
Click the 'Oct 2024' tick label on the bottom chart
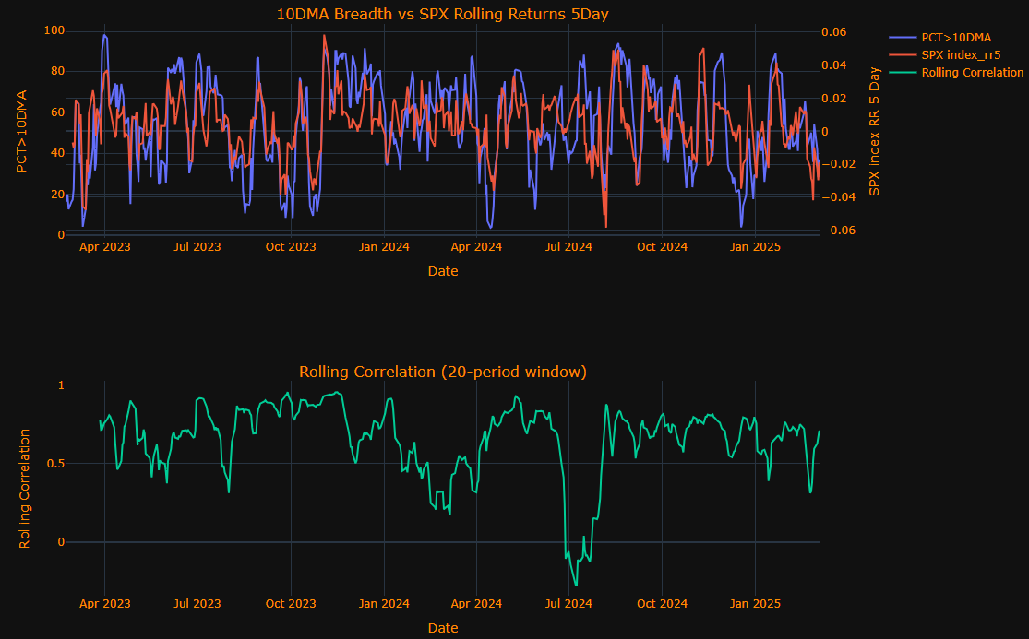click(662, 604)
